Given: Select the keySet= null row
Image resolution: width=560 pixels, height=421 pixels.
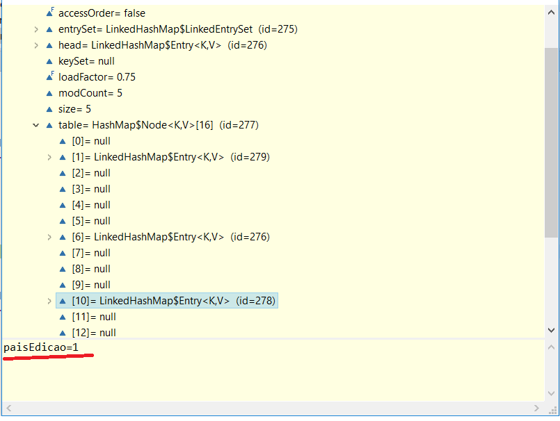Looking at the screenshot, I should 86,61.
